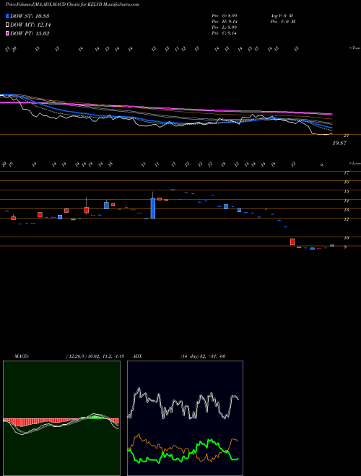Screen dimensions: 361x476
Task: Select the 'DOW ST: 10.83' legend text
Action: [30, 16]
